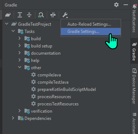Viewport: 138px width, 134px height.
Task: Click the gear icon beside processResources
Action: coord(34,97)
